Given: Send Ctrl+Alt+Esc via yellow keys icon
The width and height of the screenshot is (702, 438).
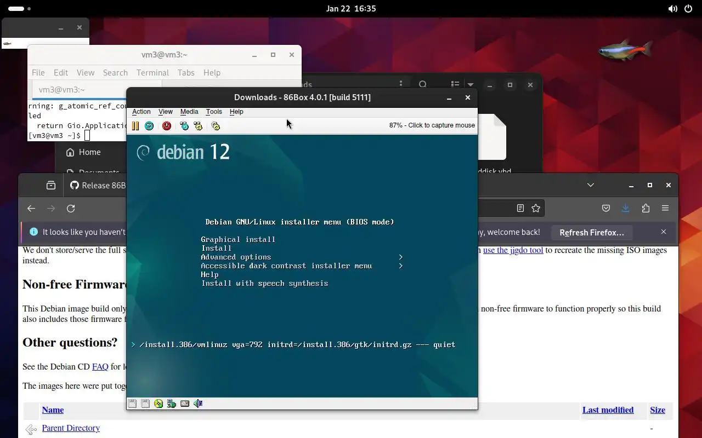Looking at the screenshot, I should pyautogui.click(x=198, y=126).
